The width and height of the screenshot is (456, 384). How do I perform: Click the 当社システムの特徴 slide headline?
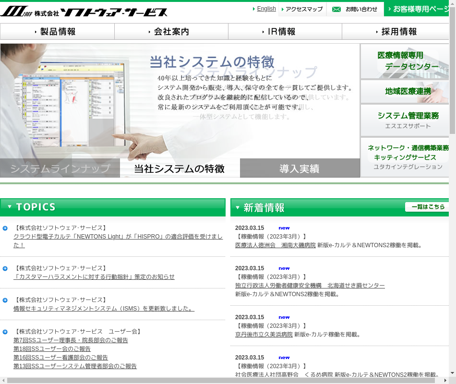212,61
